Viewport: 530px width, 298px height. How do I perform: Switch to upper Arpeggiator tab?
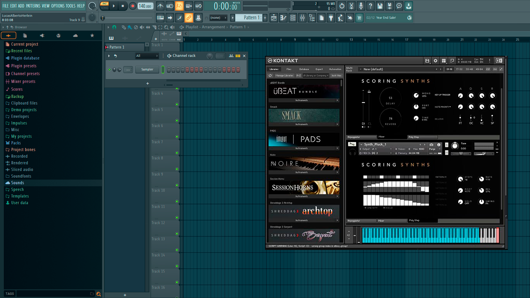pos(361,137)
